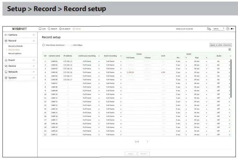Viewport: 238px width, 159px height.
Task: Click the CAM 04 full frame value
Action: point(130,72)
